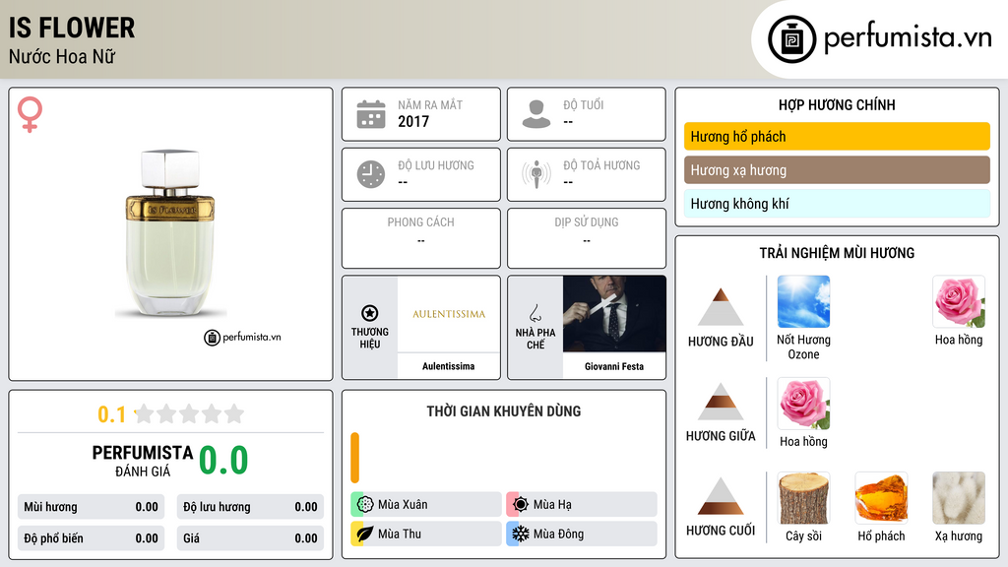Click the Mùa Thu leaf icon
Screen dimensions: 1008x567
pyautogui.click(x=364, y=534)
